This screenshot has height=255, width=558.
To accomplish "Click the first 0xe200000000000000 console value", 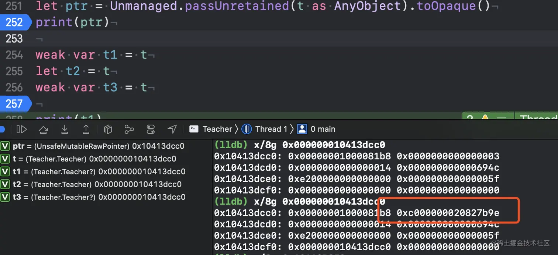I will (340, 179).
